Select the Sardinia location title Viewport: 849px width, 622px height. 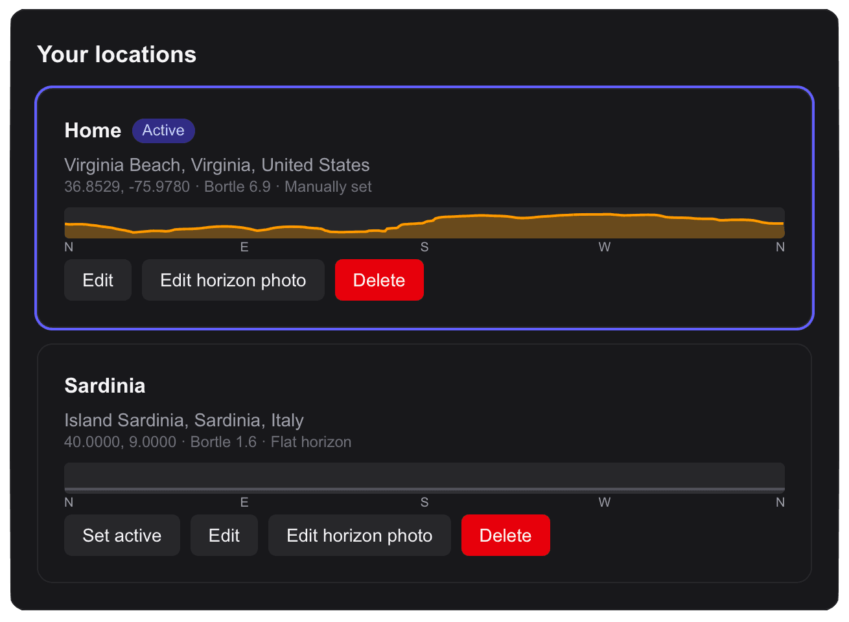click(105, 386)
